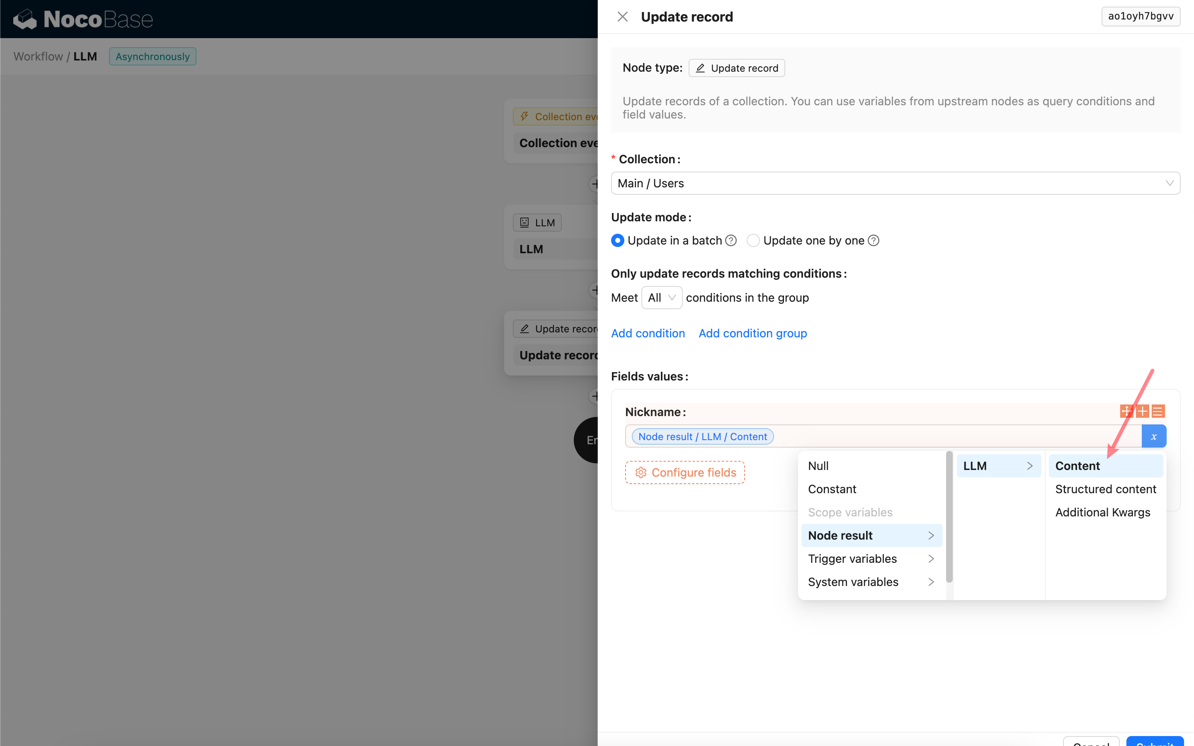Choose Additional Kwargs option
Screen dimensions: 1194x746
point(1102,512)
